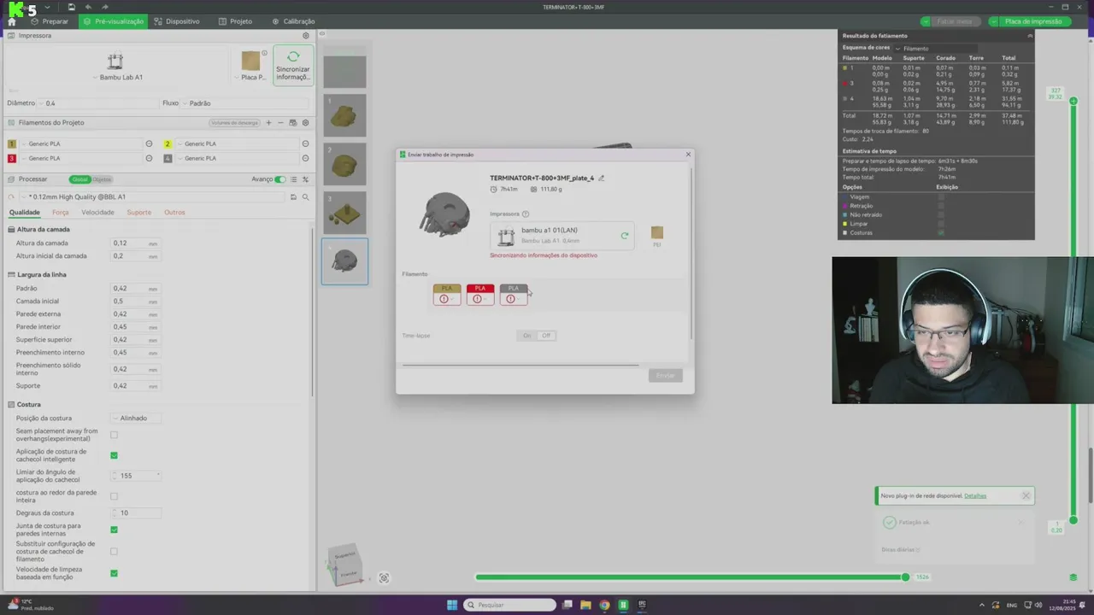This screenshot has width=1094, height=615.
Task: Open Posição da costura Alinhado dropdown
Action: [x=137, y=418]
